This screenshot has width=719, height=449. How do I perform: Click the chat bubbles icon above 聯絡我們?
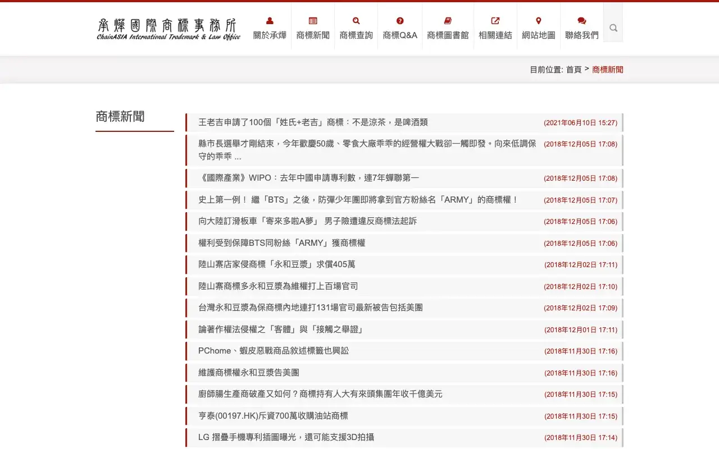[x=582, y=21]
